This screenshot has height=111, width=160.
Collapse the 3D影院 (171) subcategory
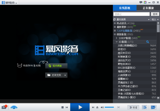point(117,42)
